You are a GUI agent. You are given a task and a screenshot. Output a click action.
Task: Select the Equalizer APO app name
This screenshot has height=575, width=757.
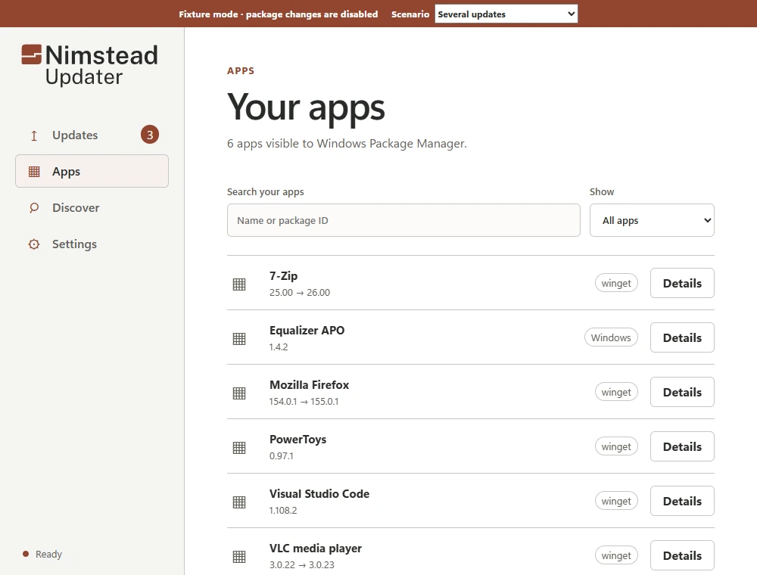pyautogui.click(x=307, y=331)
